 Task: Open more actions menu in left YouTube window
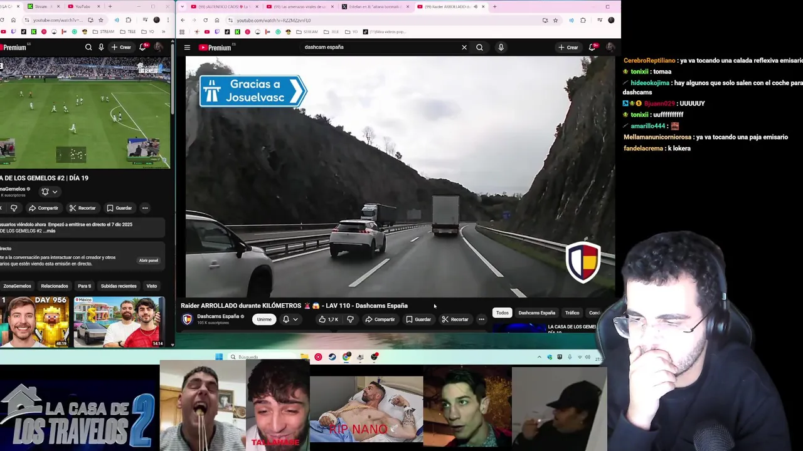click(x=145, y=208)
